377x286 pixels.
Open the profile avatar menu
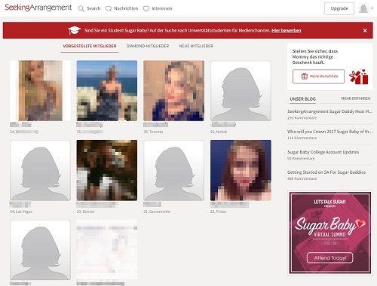click(x=366, y=9)
